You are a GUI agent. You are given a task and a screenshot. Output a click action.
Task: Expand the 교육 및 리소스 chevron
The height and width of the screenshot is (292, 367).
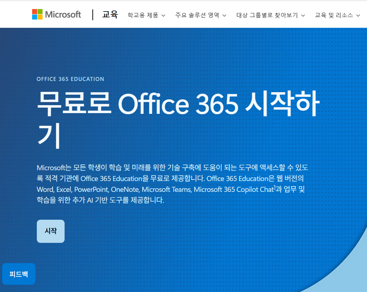(358, 16)
